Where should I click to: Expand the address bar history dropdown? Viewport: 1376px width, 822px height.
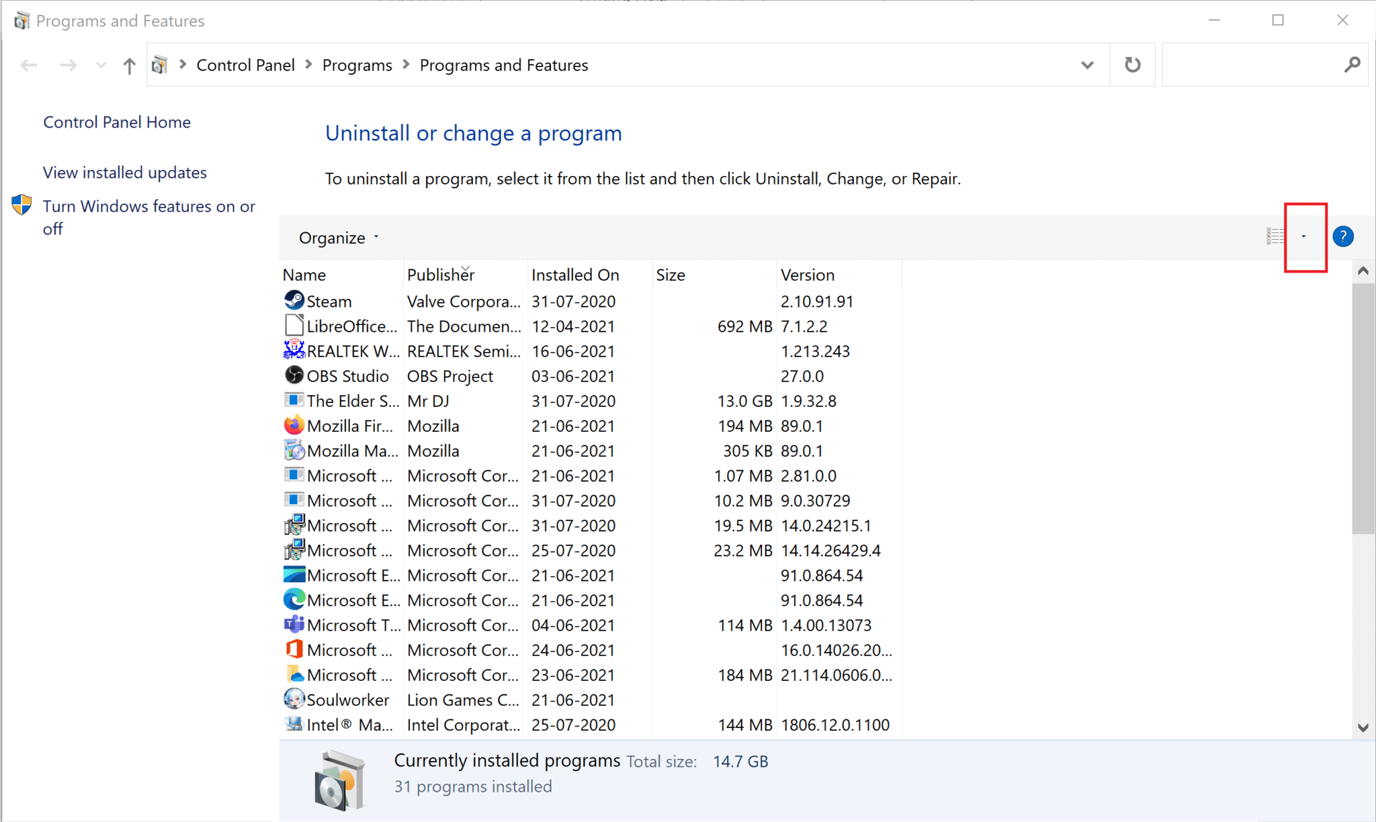tap(1087, 65)
